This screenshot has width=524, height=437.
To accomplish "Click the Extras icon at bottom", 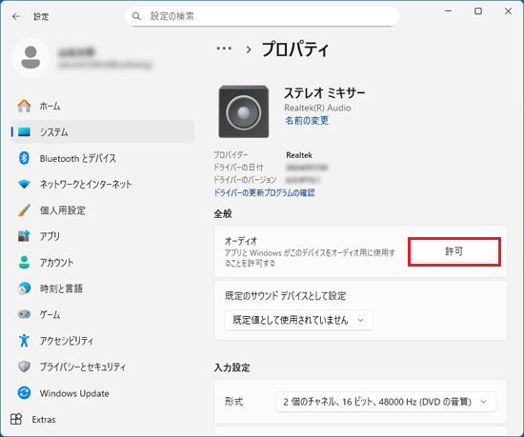I will 16,419.
